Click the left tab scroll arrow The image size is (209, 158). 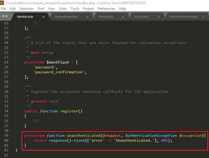pos(3,16)
